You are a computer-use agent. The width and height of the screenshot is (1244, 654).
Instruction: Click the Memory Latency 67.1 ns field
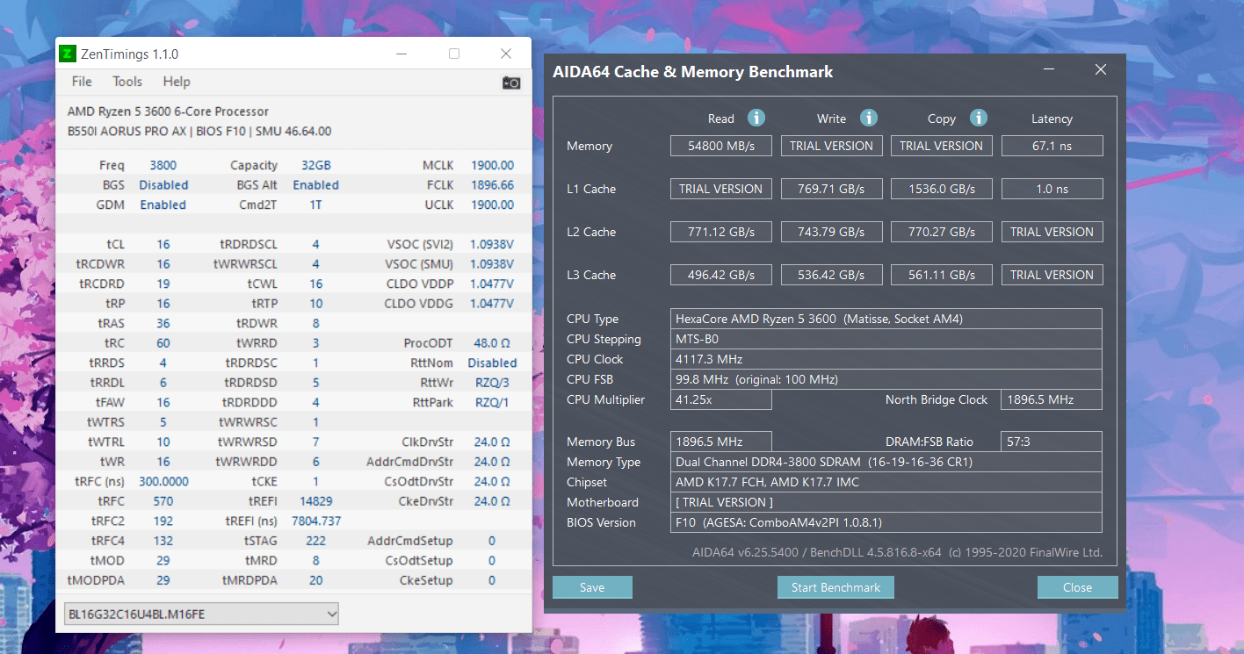(x=1052, y=146)
